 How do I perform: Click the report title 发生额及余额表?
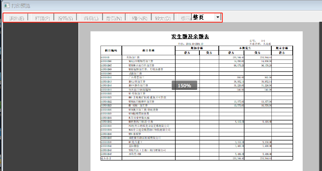pyautogui.click(x=190, y=37)
